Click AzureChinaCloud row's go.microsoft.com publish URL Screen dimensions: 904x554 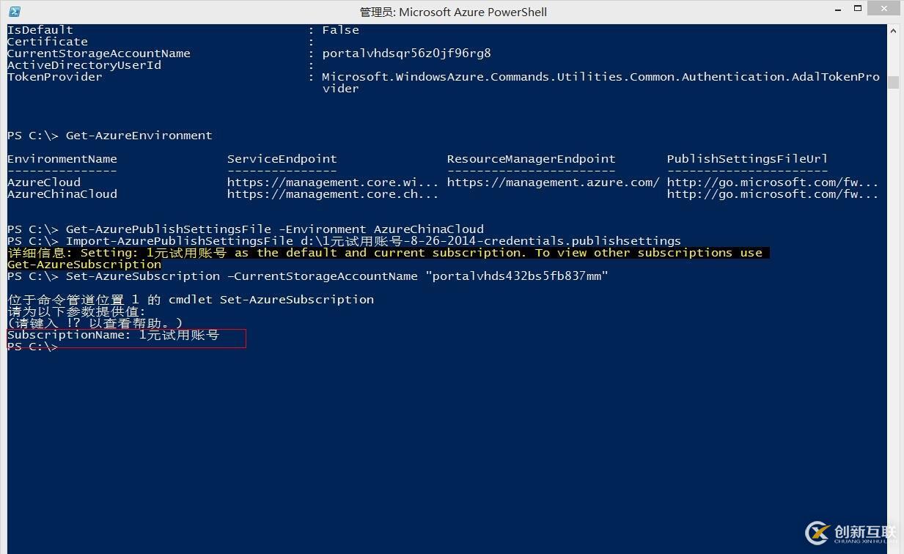point(773,194)
